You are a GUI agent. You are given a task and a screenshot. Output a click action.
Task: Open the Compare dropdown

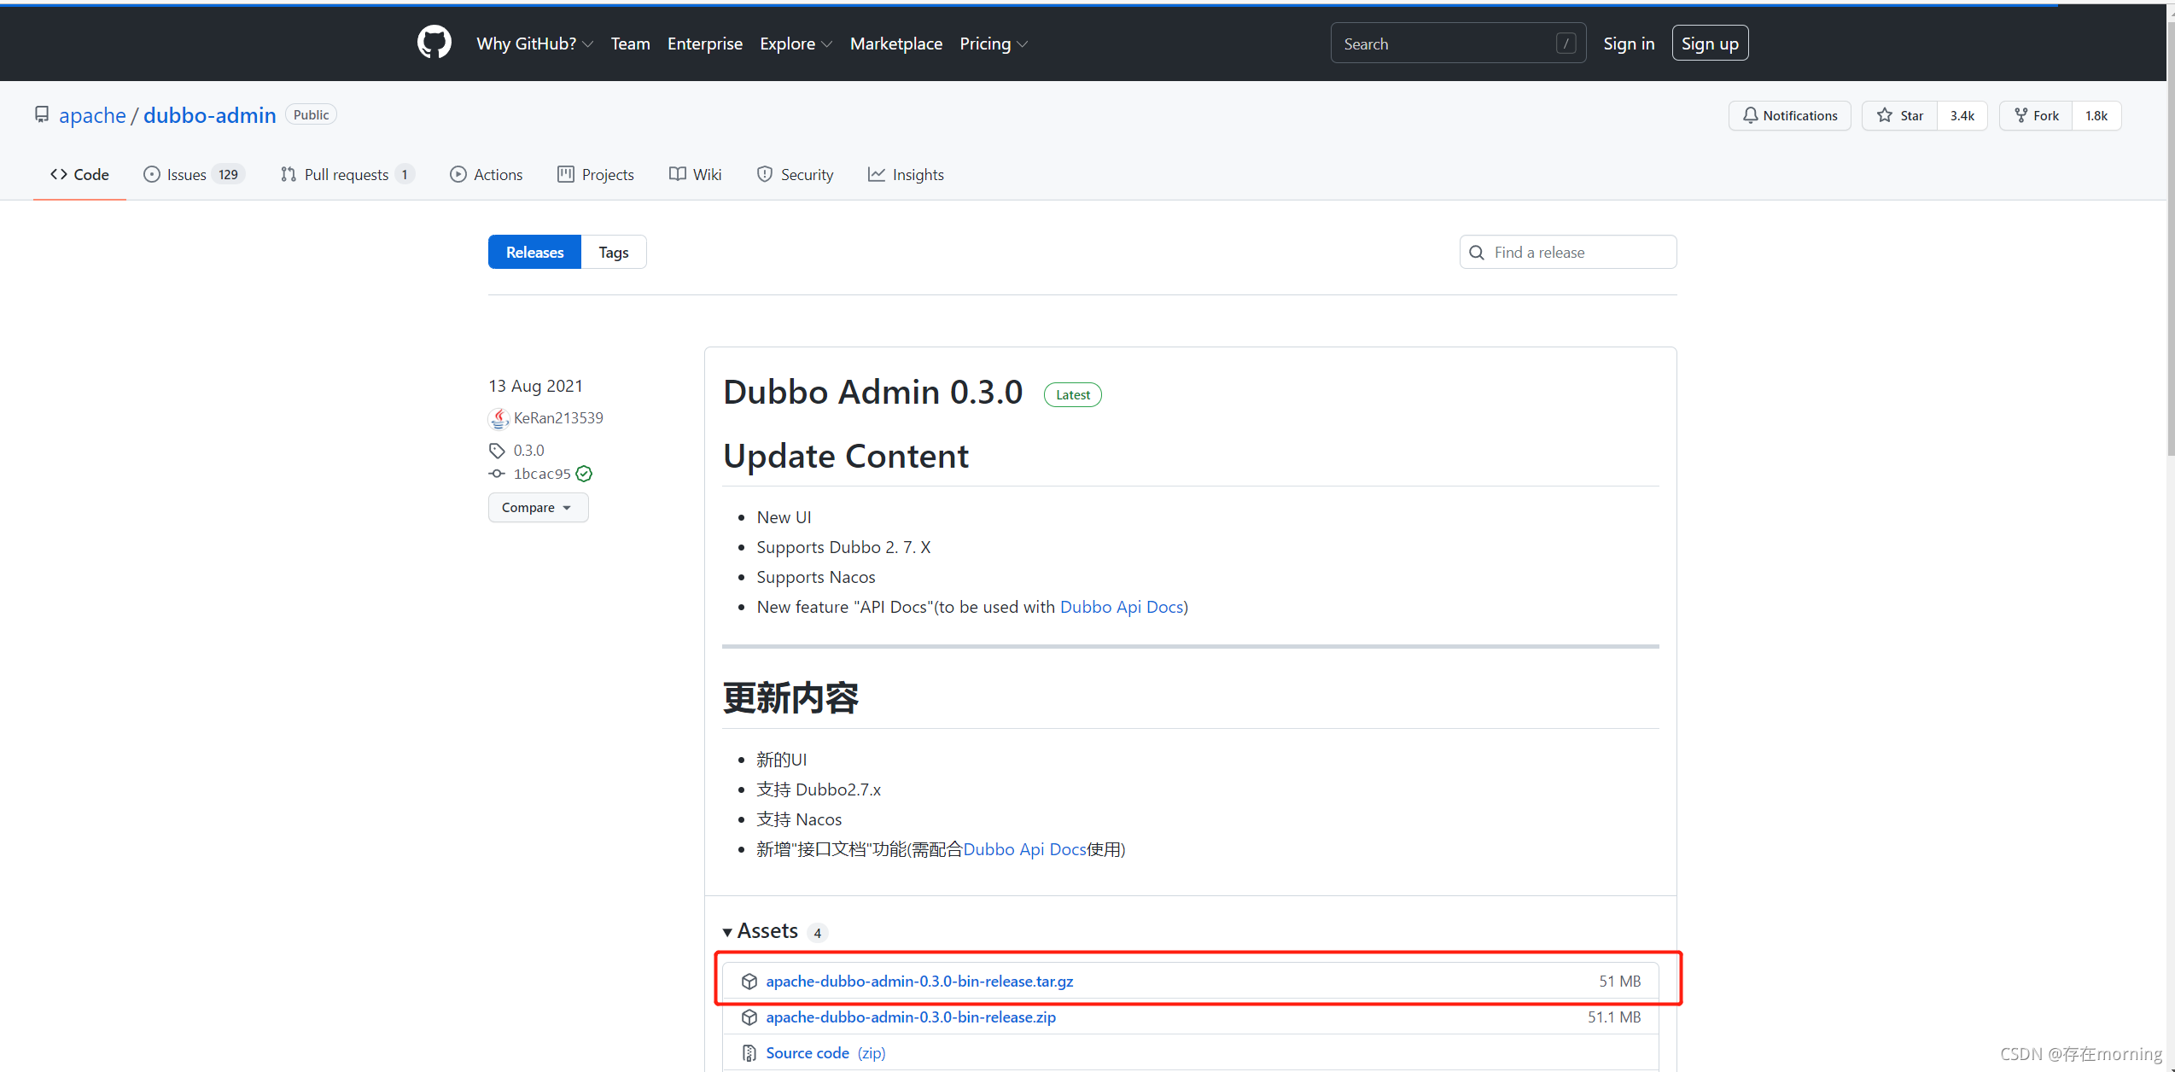538,508
